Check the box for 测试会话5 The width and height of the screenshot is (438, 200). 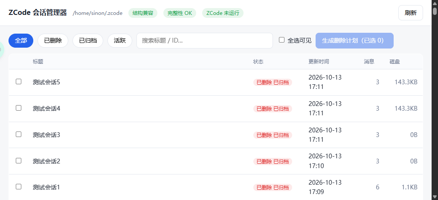point(18,82)
